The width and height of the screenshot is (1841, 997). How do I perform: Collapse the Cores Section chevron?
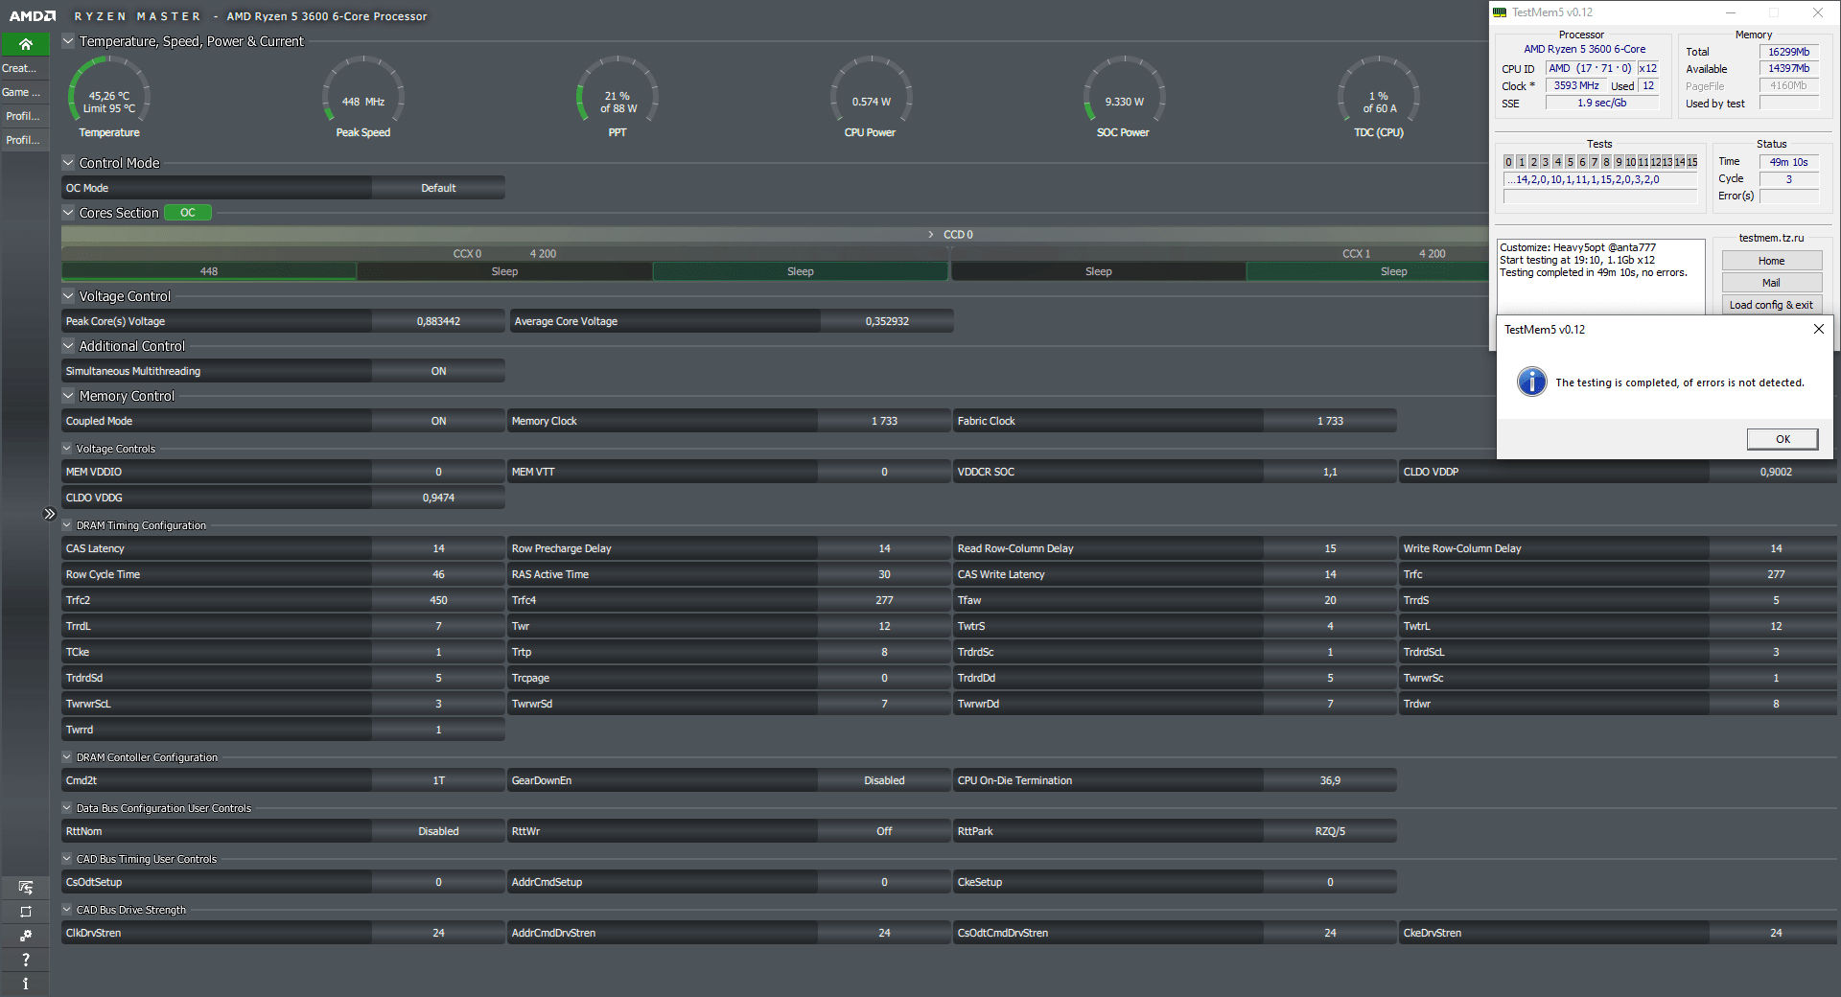68,213
